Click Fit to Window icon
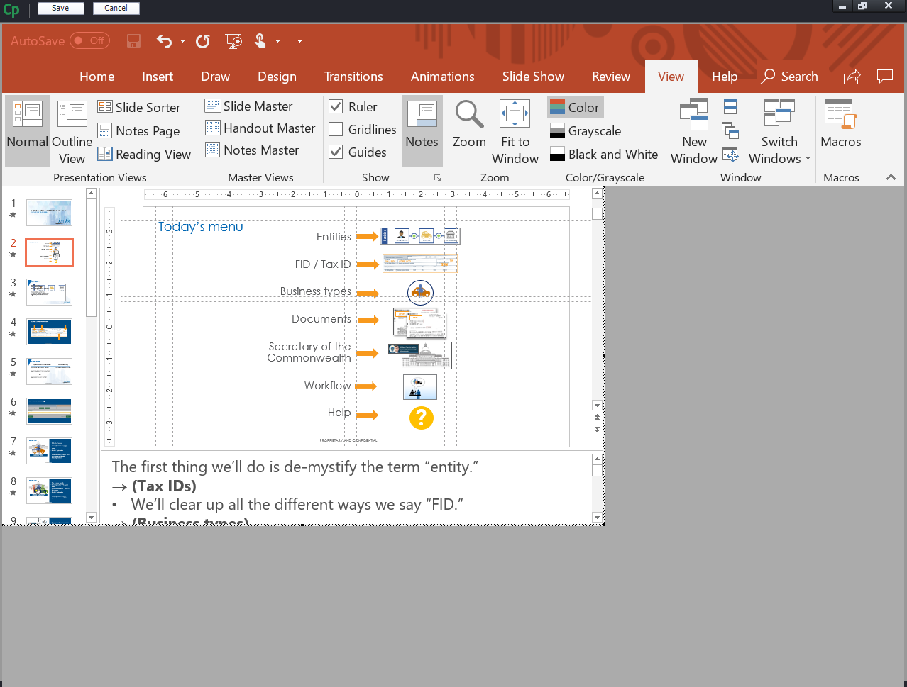This screenshot has width=907, height=687. pos(515,115)
